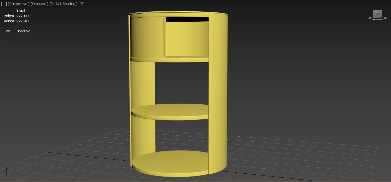
Task: Click the Total statistics header
Action: [x=21, y=11]
